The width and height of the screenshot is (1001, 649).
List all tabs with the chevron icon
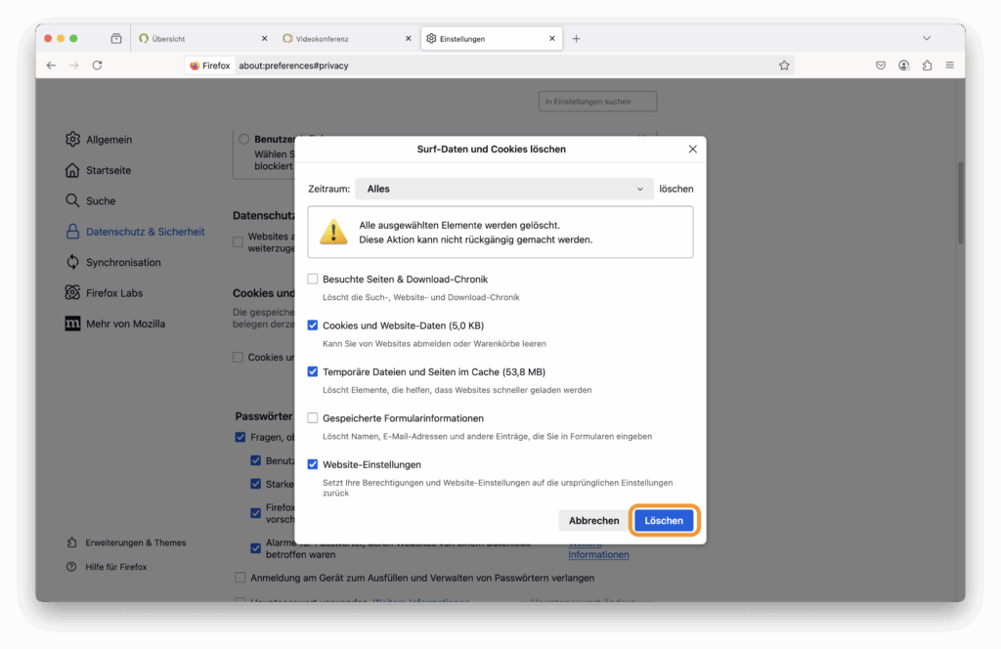pyautogui.click(x=927, y=38)
